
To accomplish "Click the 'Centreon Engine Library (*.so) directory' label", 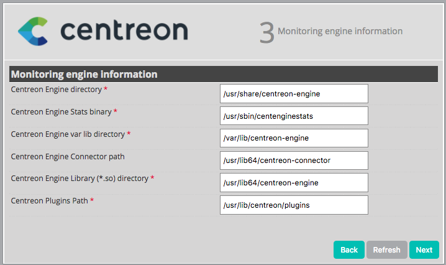I will [x=80, y=179].
